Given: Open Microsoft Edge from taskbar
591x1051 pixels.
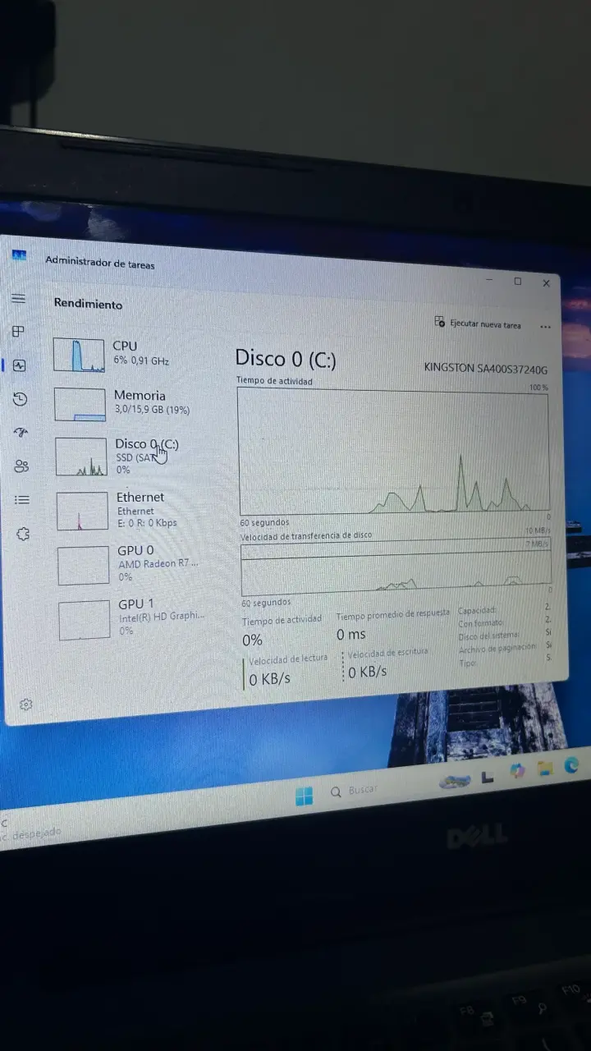Looking at the screenshot, I should [572, 764].
